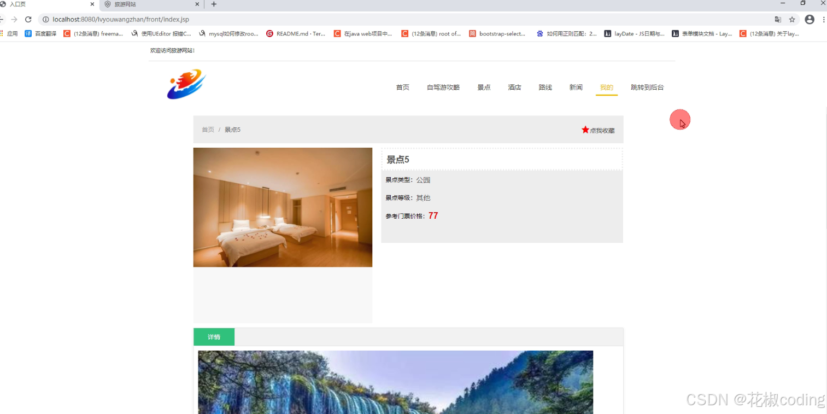The height and width of the screenshot is (414, 827).
Task: Open the 首页 breadcrumb link
Action: pos(207,130)
